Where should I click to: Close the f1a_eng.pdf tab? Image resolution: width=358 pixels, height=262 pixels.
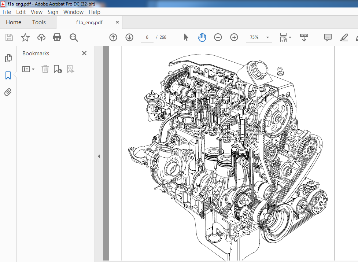pyautogui.click(x=117, y=22)
